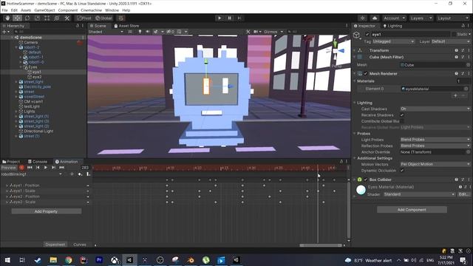Open Mesh Renderer preset settings icon
The image size is (473, 266).
[x=463, y=74]
